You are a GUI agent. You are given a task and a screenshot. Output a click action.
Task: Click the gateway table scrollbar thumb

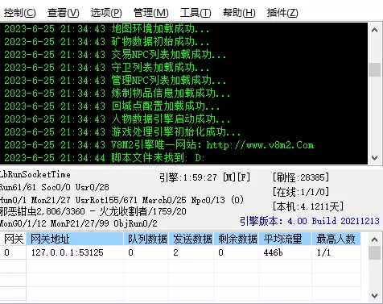[x=375, y=253]
